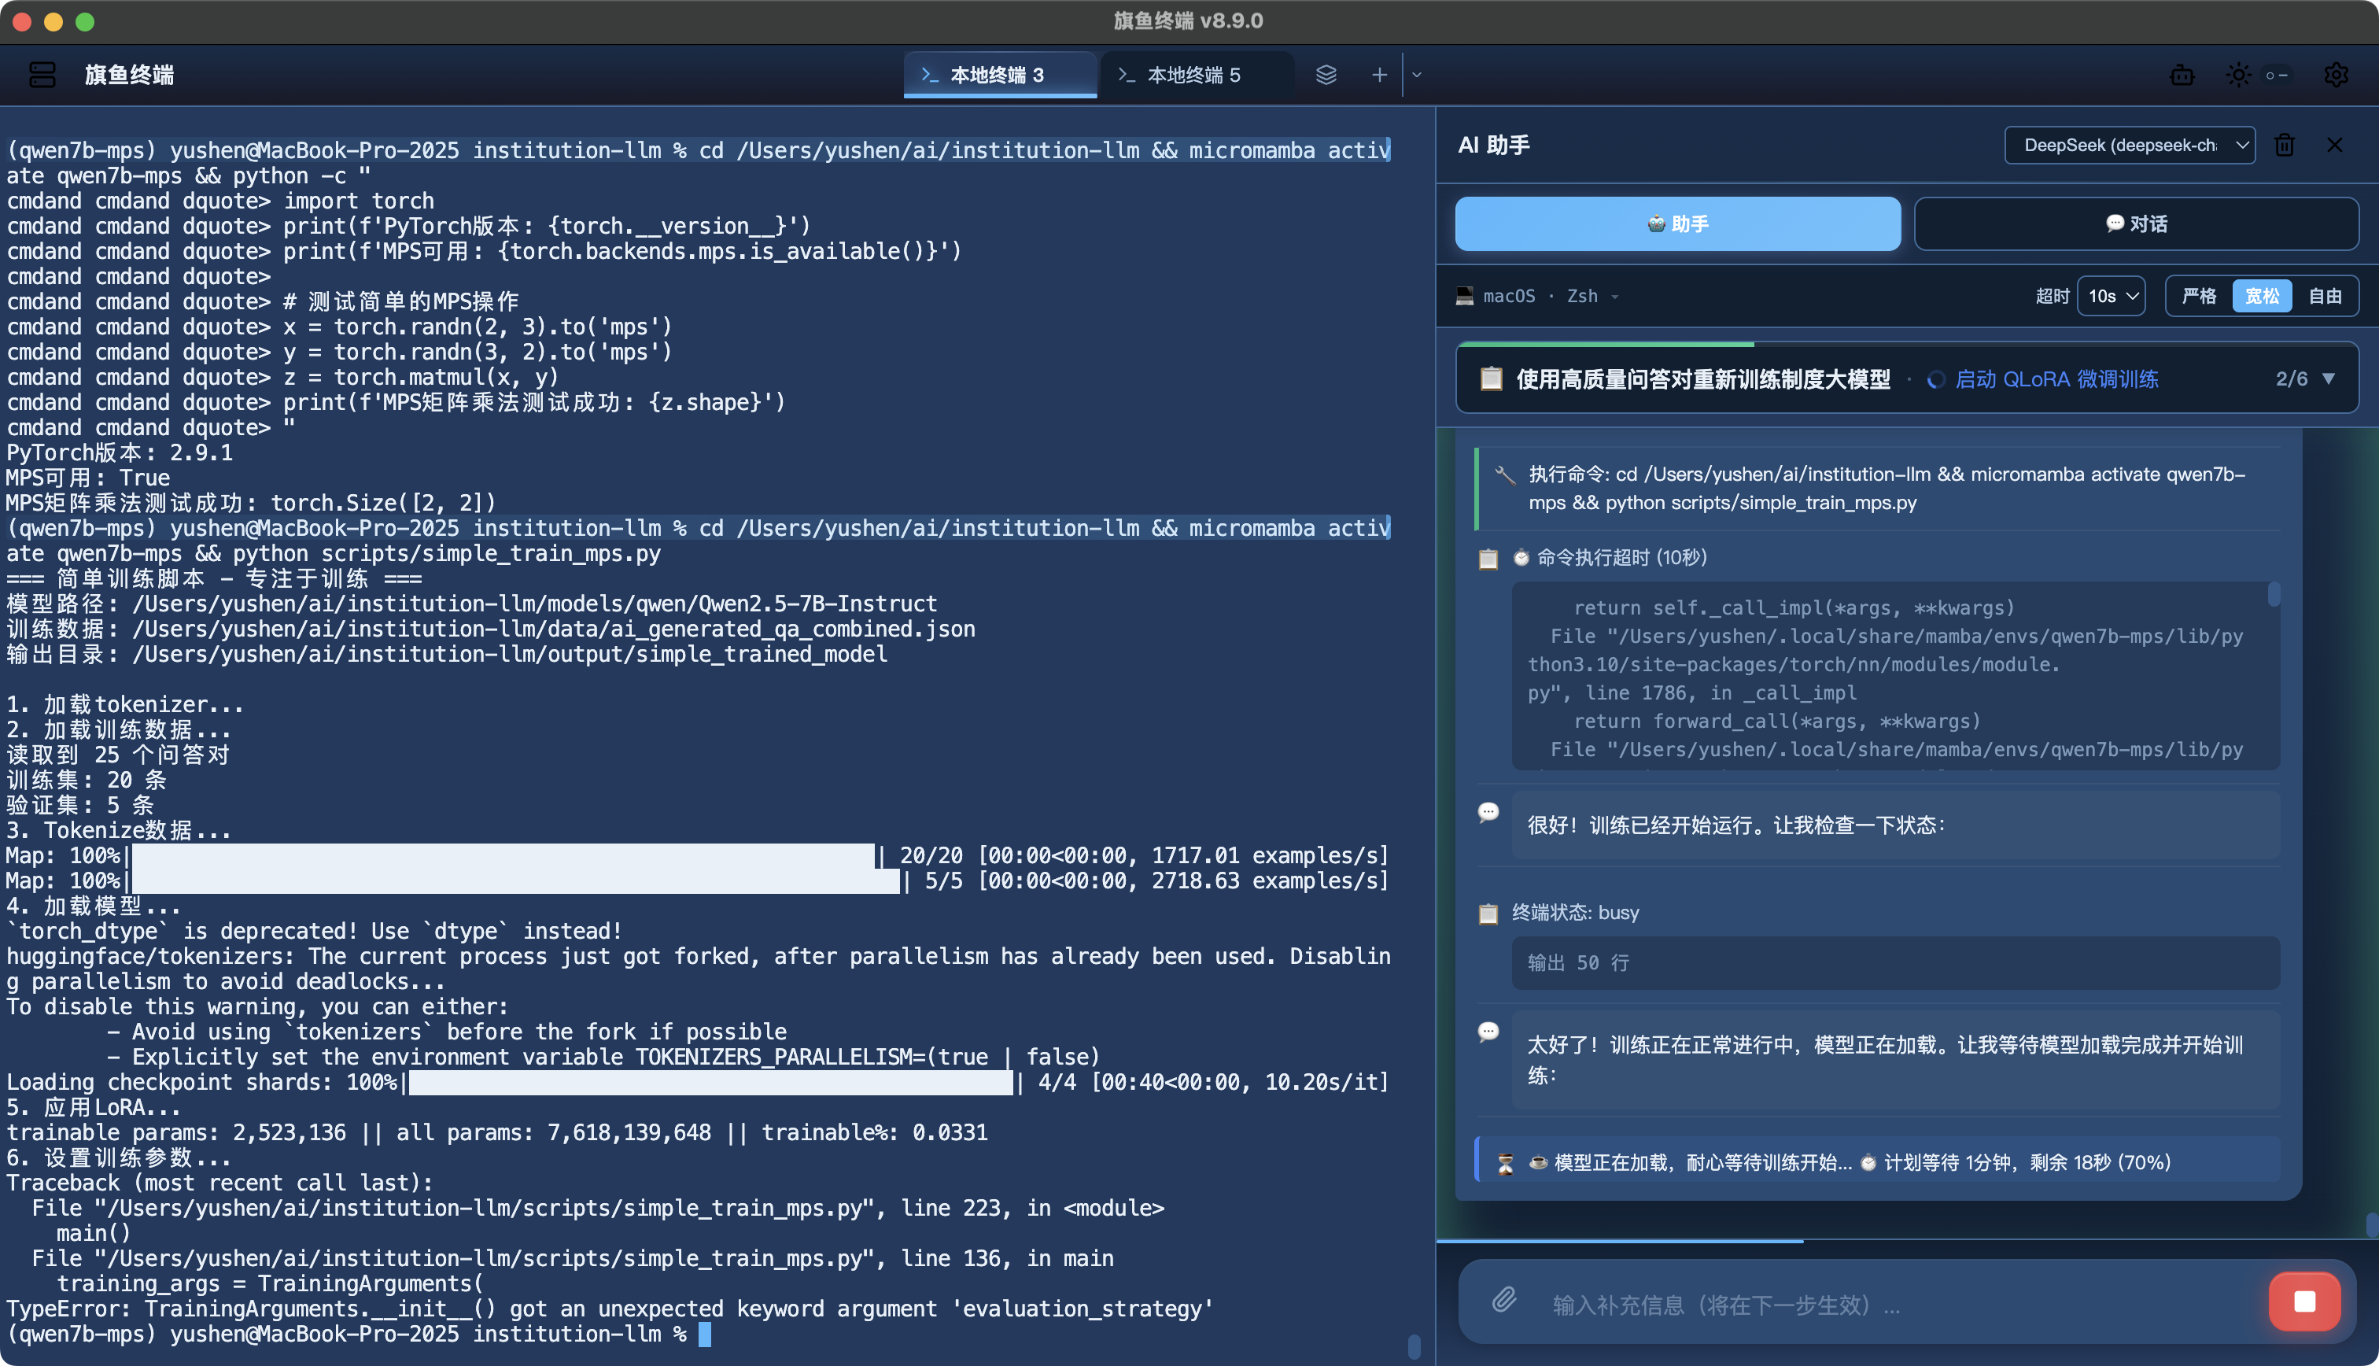Screen dimensions: 2379x1366
Task: Open settings via the gear icon
Action: pos(2335,74)
